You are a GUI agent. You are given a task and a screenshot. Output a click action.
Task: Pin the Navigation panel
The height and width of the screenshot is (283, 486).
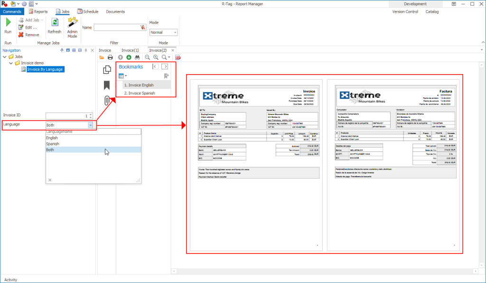(x=86, y=50)
